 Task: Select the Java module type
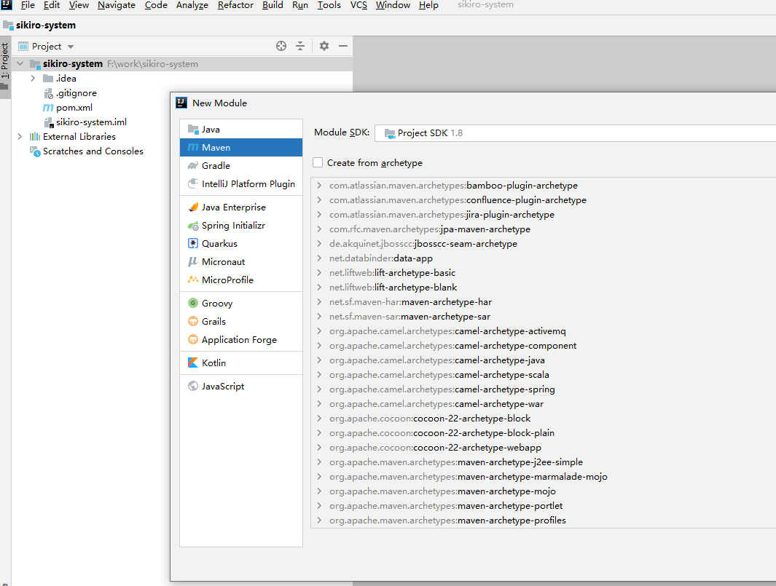coord(241,129)
